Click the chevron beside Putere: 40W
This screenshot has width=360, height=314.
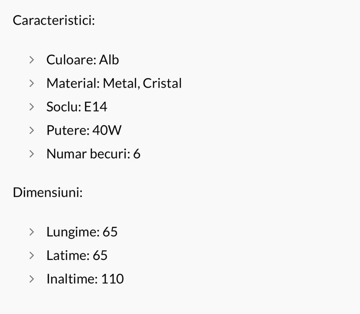tap(31, 130)
